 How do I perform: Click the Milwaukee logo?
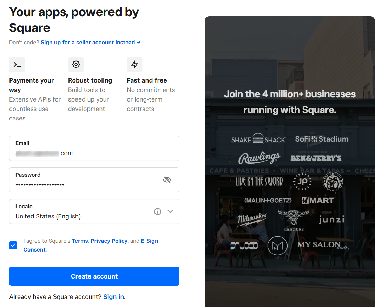(x=252, y=219)
